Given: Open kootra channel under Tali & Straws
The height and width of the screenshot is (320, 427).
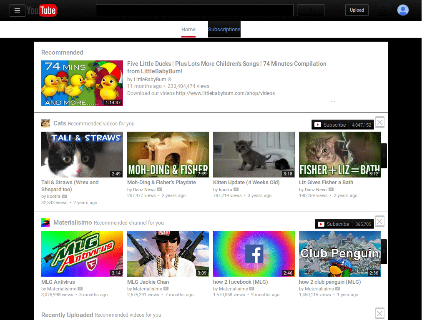Looking at the screenshot, I should coord(54,197).
